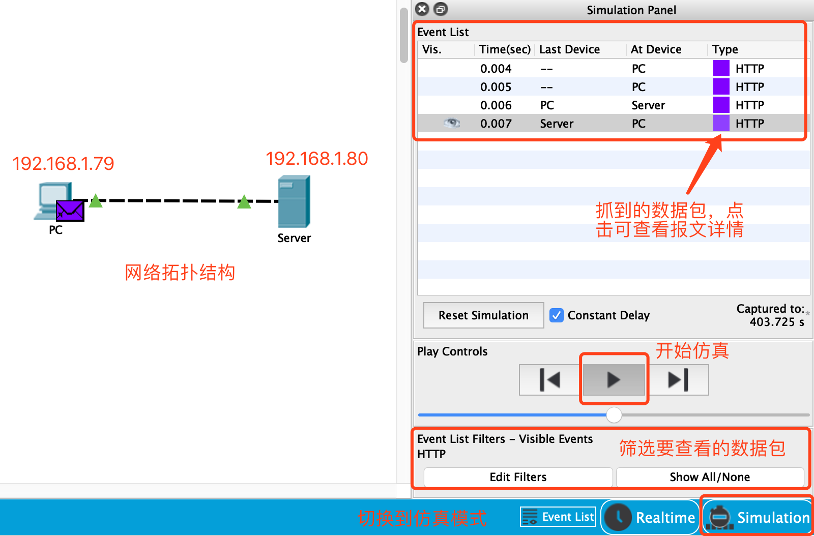Click the purple envelope packet on PC

coord(70,211)
